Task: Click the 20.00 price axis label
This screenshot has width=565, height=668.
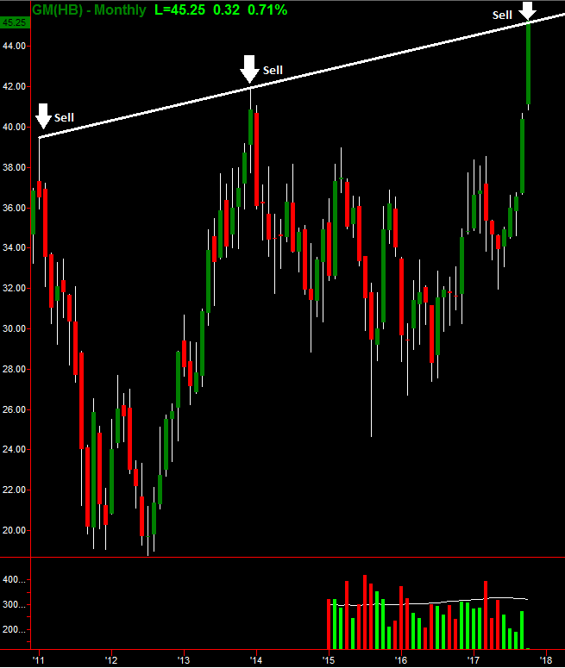Action: coord(15,530)
